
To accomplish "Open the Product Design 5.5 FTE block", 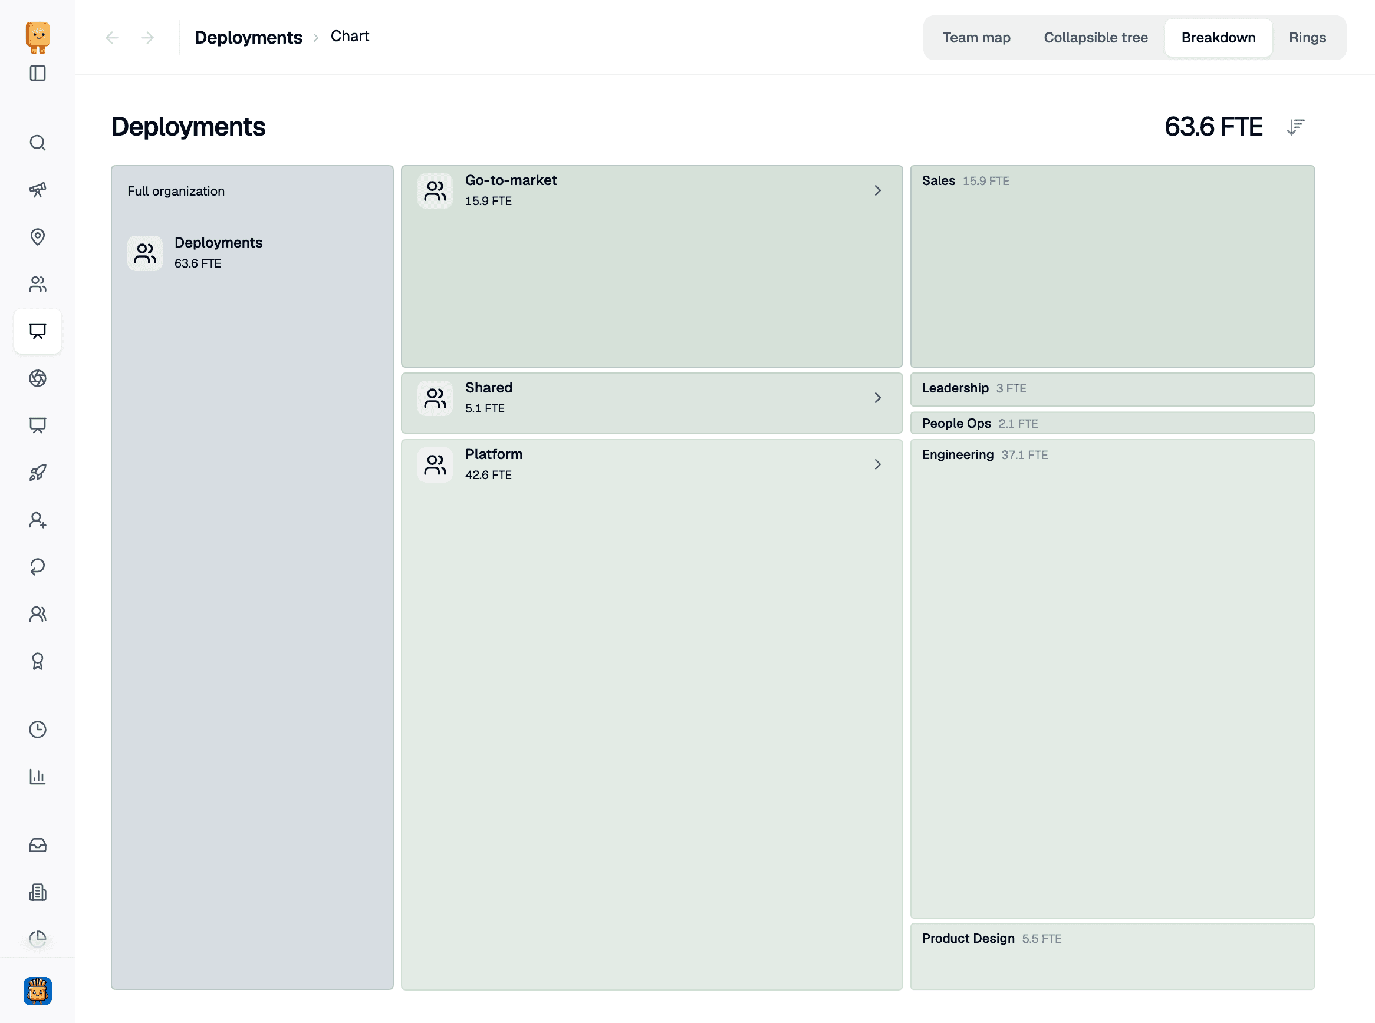I will tap(1112, 957).
